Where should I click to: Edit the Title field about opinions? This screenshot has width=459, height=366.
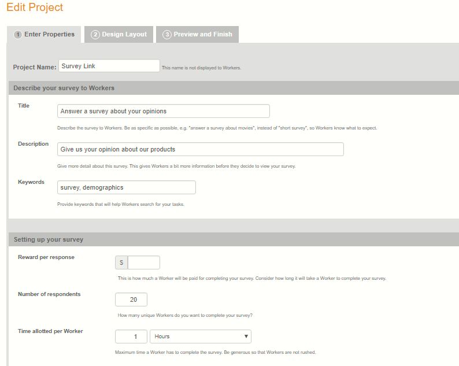pos(164,111)
